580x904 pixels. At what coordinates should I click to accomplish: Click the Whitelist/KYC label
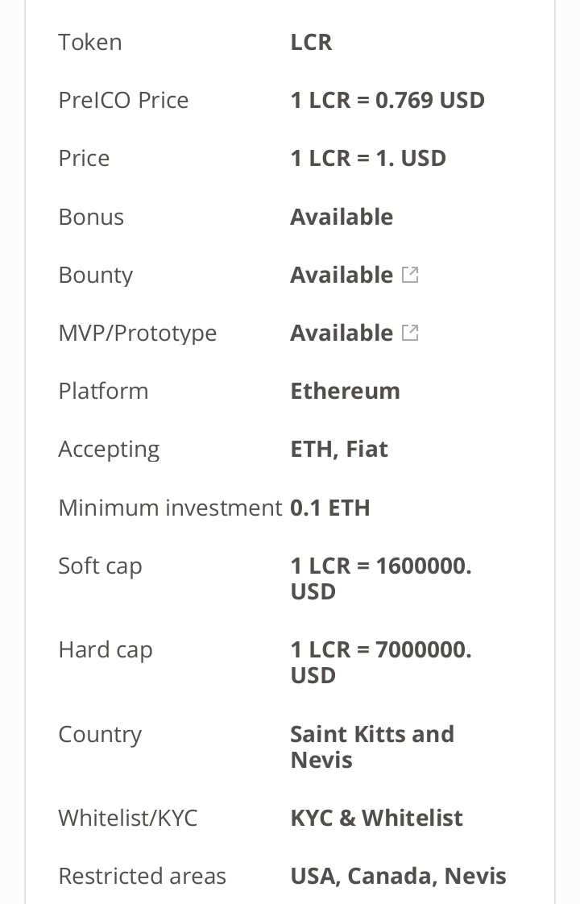click(x=128, y=818)
